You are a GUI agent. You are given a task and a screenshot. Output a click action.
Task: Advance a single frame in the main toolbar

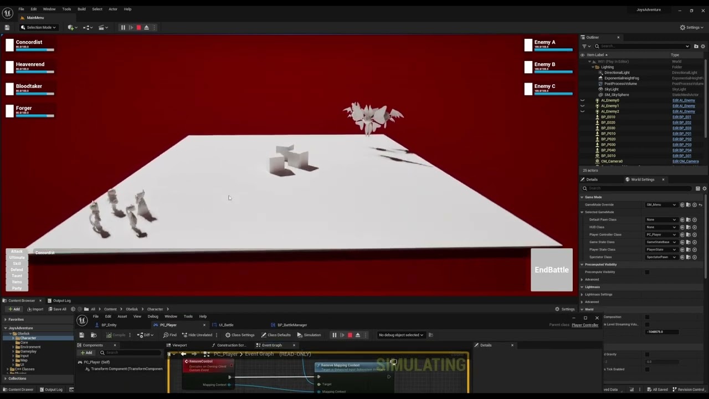(131, 27)
